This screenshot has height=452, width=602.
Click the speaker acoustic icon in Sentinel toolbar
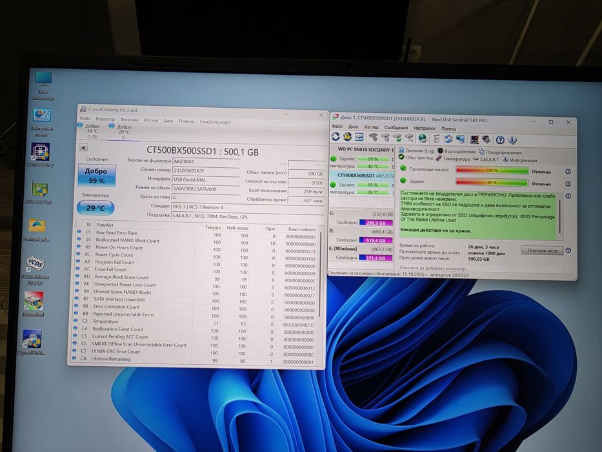pos(486,139)
